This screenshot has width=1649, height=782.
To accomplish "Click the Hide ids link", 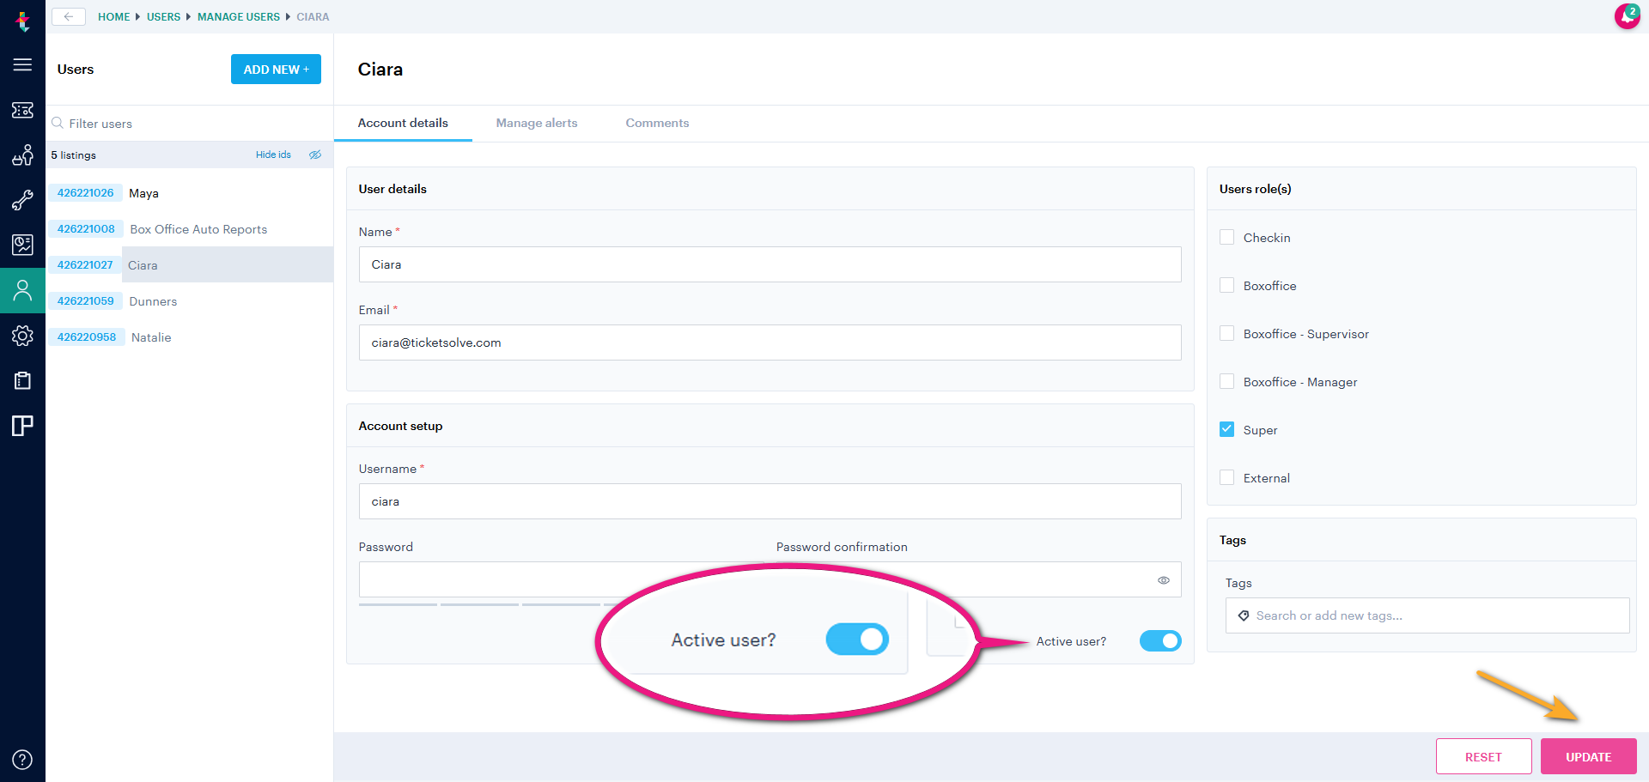I will pyautogui.click(x=273, y=155).
